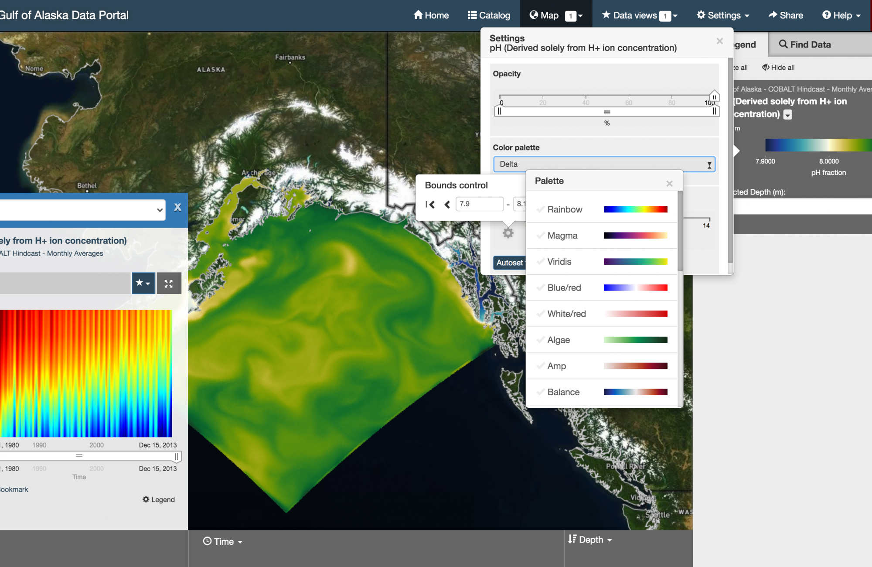Viewport: 872px width, 567px height.
Task: Open the Share link in navbar
Action: 786,15
